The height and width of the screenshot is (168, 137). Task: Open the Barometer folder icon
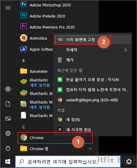[24, 71]
